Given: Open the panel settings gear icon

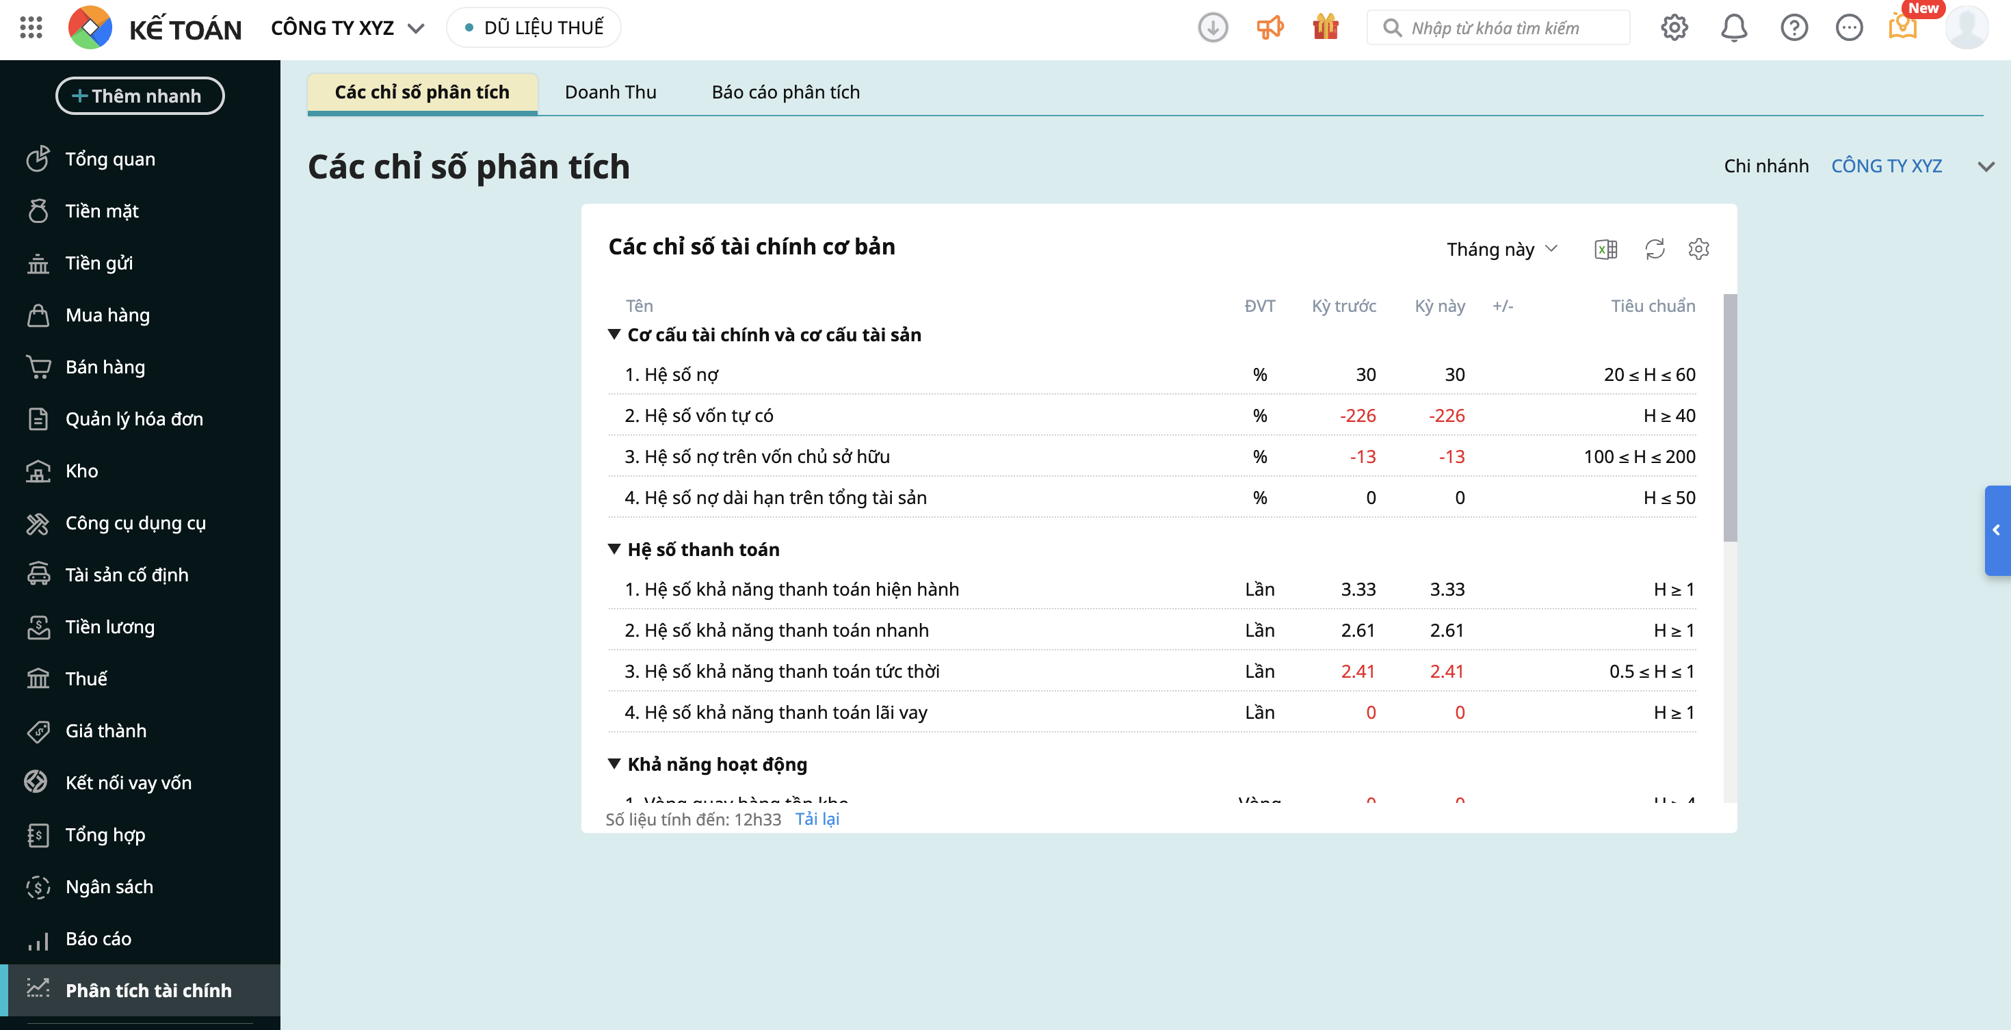Looking at the screenshot, I should [x=1698, y=250].
